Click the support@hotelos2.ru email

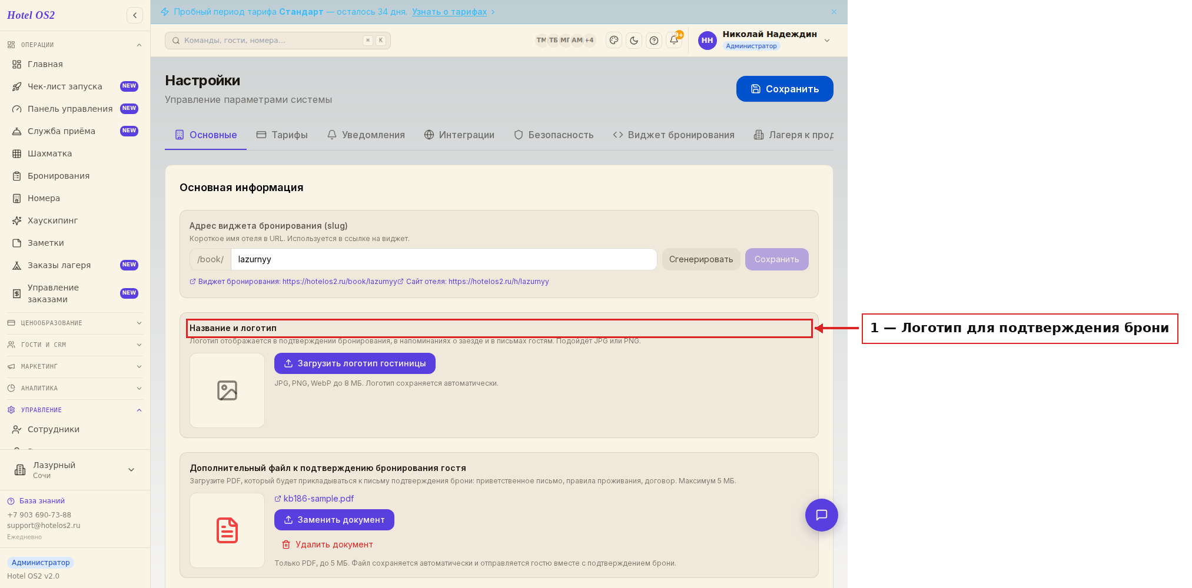point(44,526)
